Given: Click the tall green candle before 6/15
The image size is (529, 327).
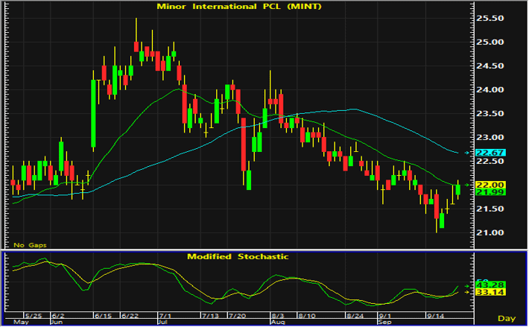Looking at the screenshot, I should click(93, 113).
